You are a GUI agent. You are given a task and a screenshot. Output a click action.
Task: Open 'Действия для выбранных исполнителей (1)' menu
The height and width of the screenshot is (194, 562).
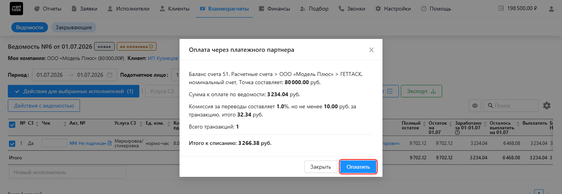point(73,91)
